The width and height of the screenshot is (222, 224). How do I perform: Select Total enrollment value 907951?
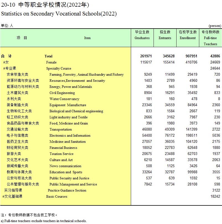pos(192,56)
